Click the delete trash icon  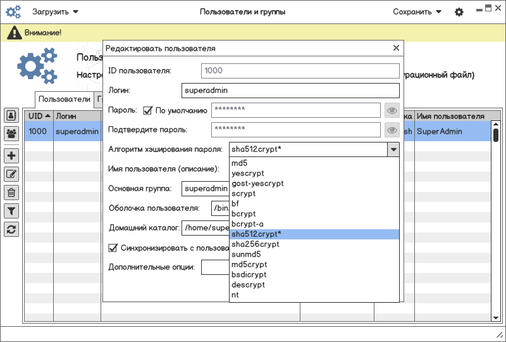click(11, 193)
